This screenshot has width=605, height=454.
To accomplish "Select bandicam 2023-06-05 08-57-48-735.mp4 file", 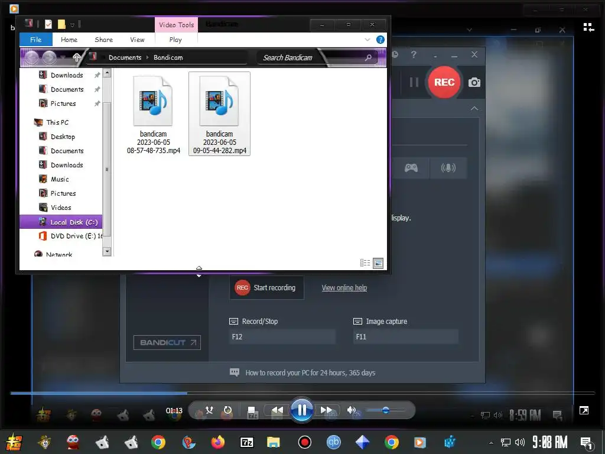I will coord(153,114).
